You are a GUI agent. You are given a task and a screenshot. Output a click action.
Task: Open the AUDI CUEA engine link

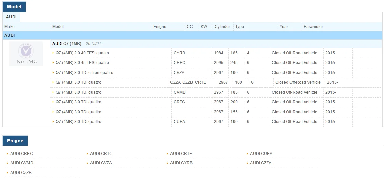[261, 154]
